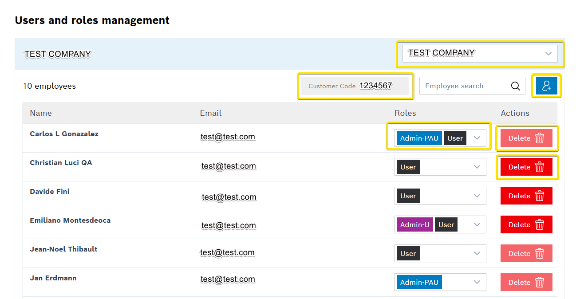Click User tag in Jean-Noel Thibault row
Screen dimensions: 580x299
click(408, 253)
